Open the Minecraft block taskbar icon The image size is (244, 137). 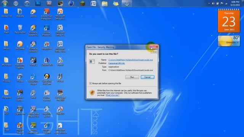82,3
